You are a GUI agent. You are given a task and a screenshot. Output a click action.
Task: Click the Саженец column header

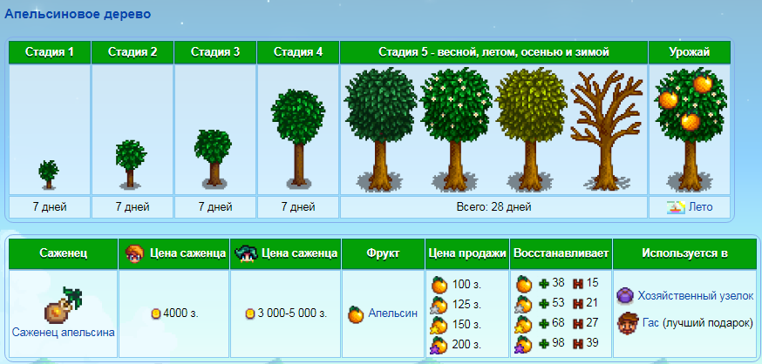pyautogui.click(x=63, y=253)
